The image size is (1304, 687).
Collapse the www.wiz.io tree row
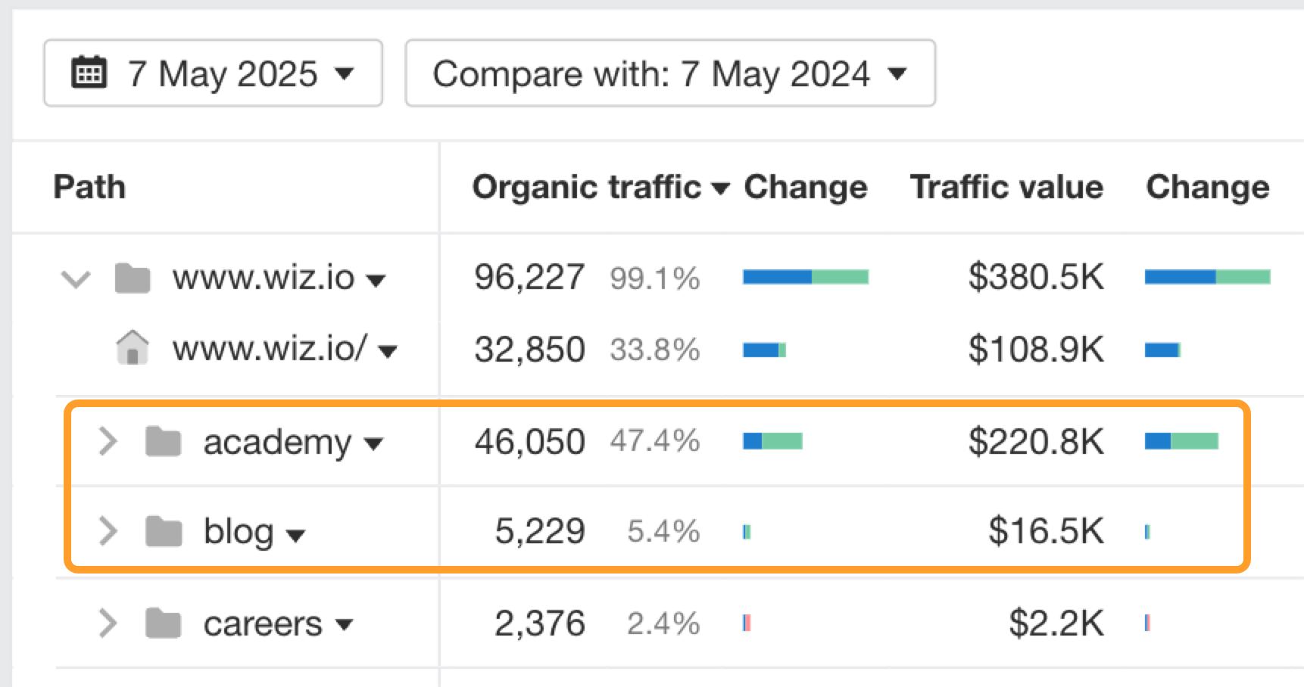76,278
